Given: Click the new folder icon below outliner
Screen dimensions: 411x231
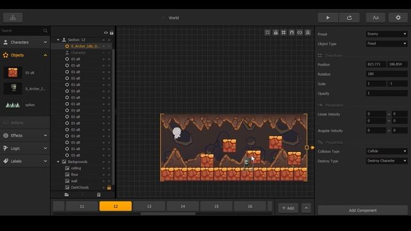Looking at the screenshot, I should [x=67, y=194].
